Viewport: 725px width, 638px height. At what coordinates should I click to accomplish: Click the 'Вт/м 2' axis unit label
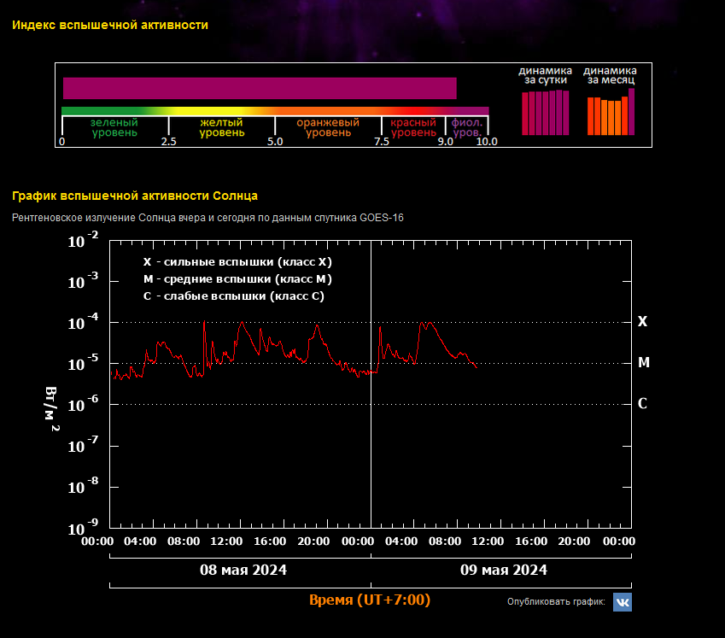pyautogui.click(x=52, y=407)
